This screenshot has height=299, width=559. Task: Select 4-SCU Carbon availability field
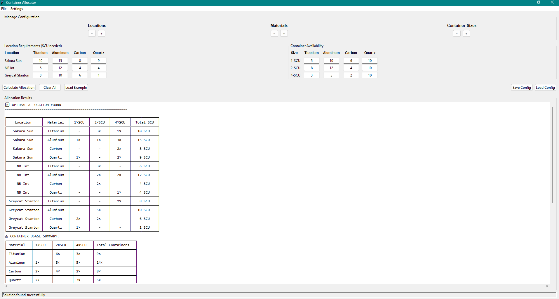pos(351,75)
